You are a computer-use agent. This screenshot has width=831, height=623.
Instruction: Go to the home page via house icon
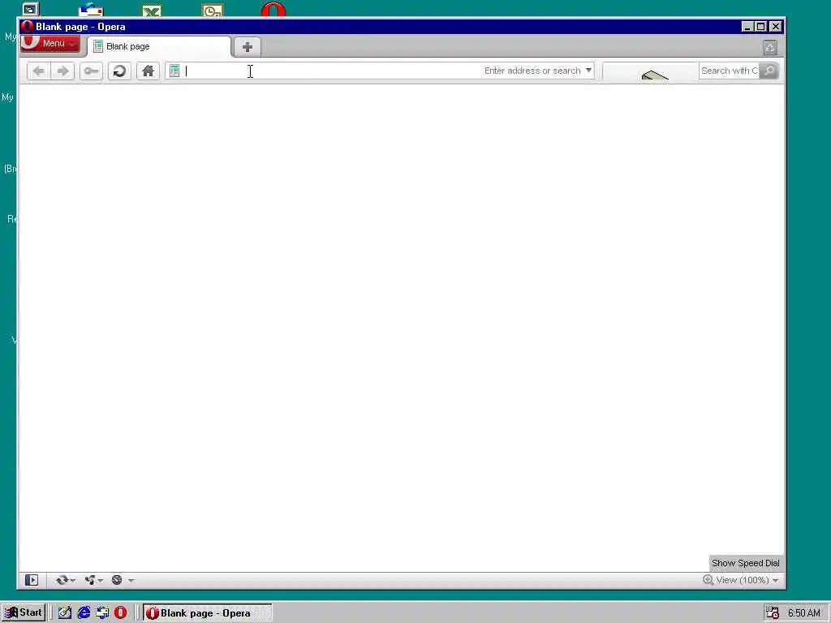[148, 71]
